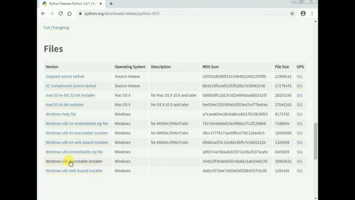Click file size 1293456
The image size is (355, 200).
[282, 171]
